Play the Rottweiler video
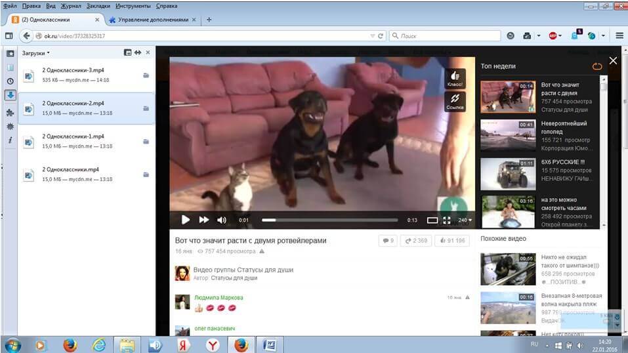Screen dimensions: 628x353 click(x=186, y=220)
